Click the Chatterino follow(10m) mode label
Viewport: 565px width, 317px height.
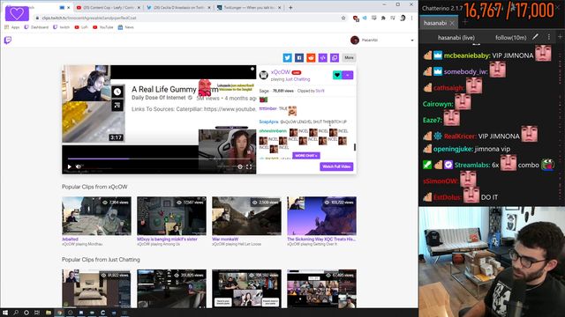click(510, 37)
